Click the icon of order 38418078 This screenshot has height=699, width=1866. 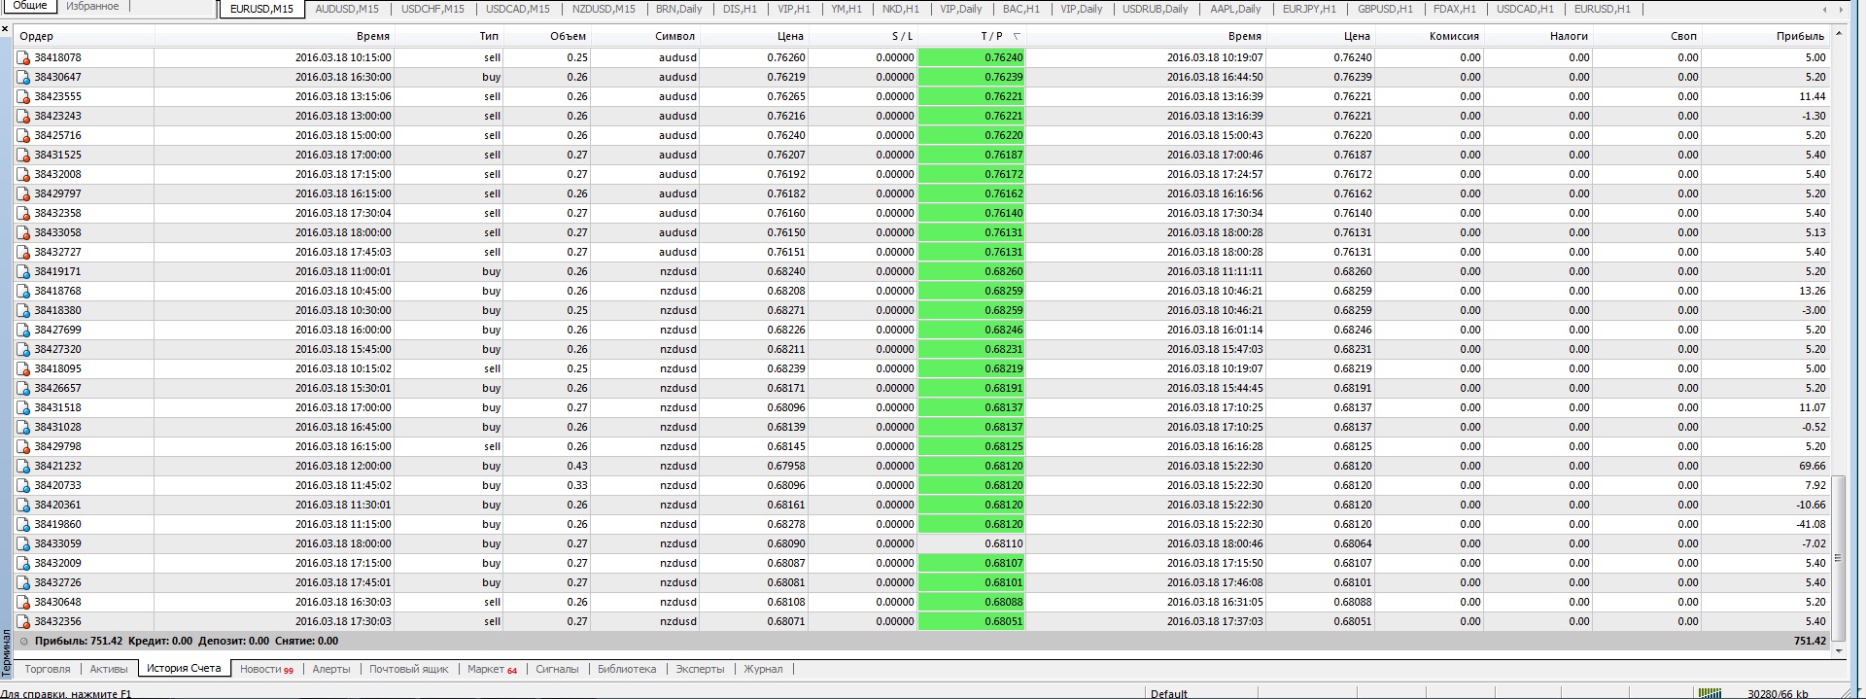point(23,57)
